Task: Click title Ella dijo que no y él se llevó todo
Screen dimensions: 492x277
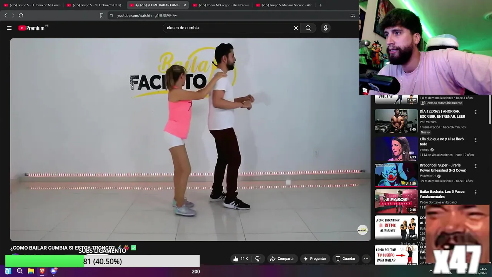Action: 442,142
